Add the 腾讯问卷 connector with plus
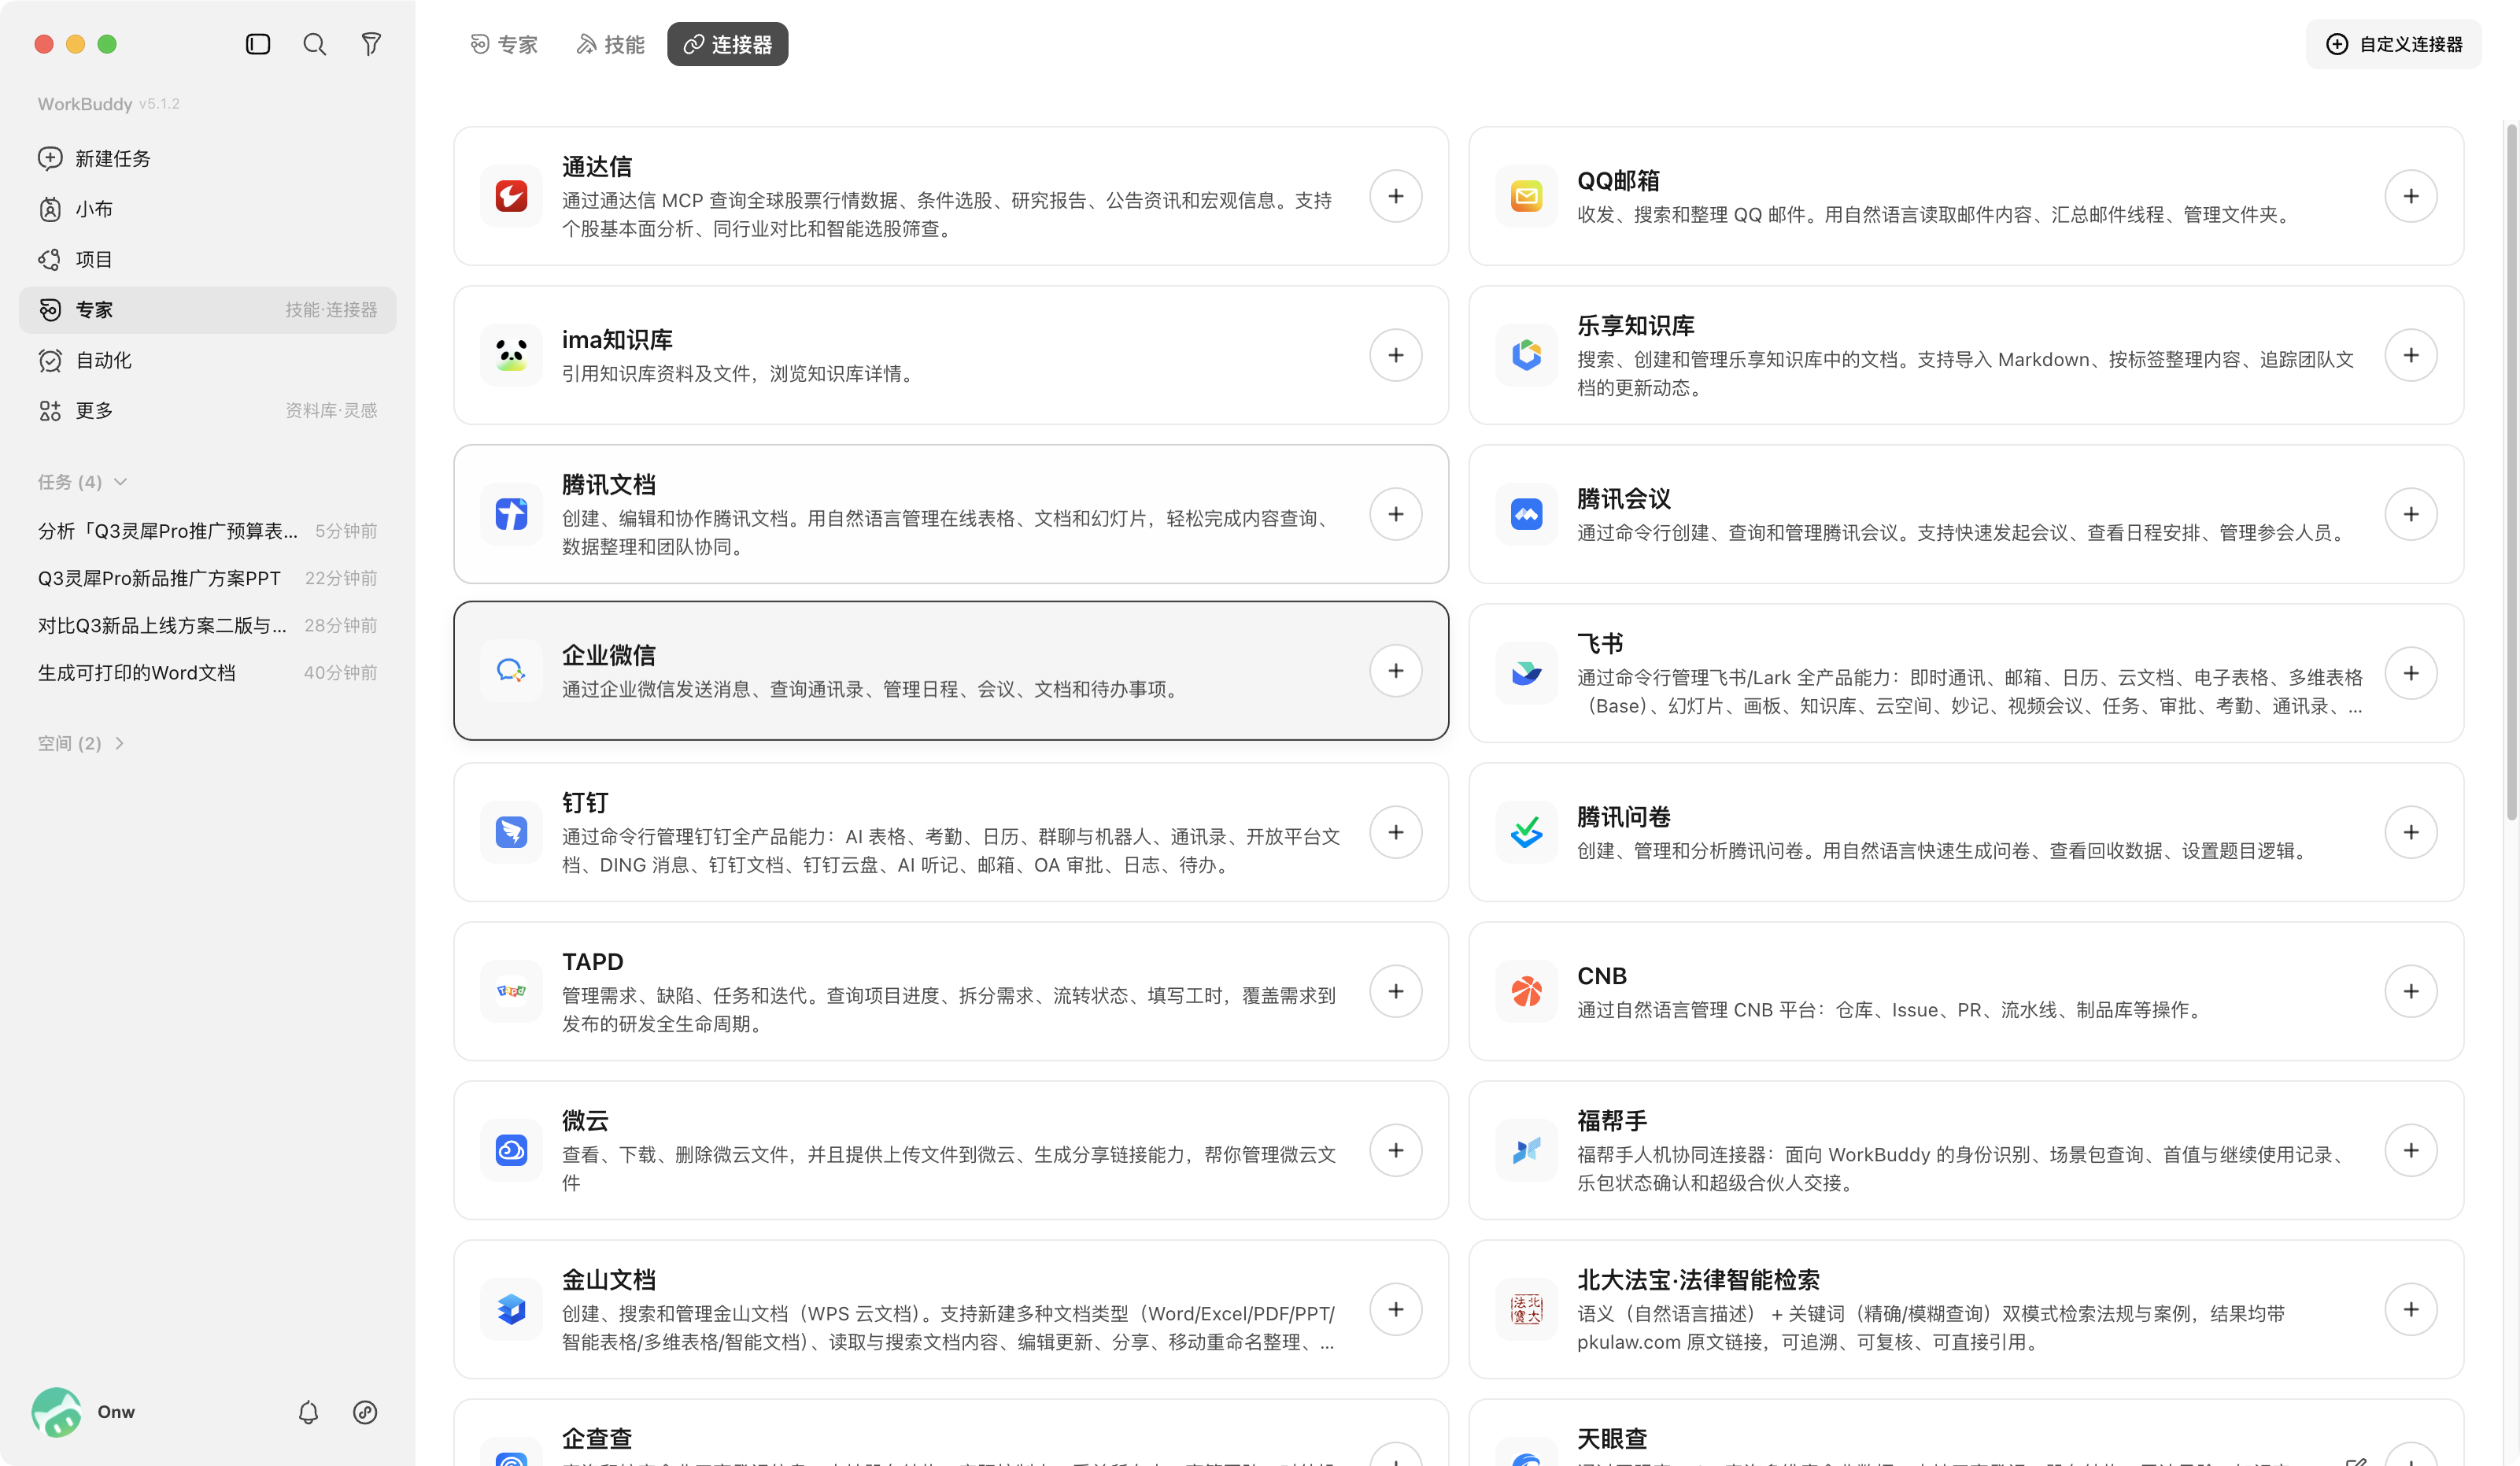 (x=2411, y=832)
